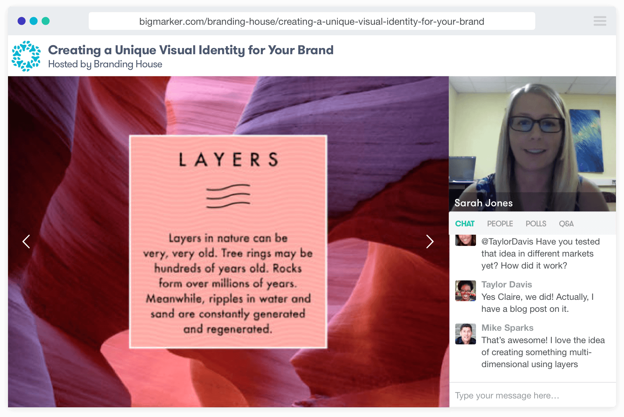Open the PEOPLE tab
Image resolution: width=624 pixels, height=417 pixels.
pyautogui.click(x=500, y=224)
